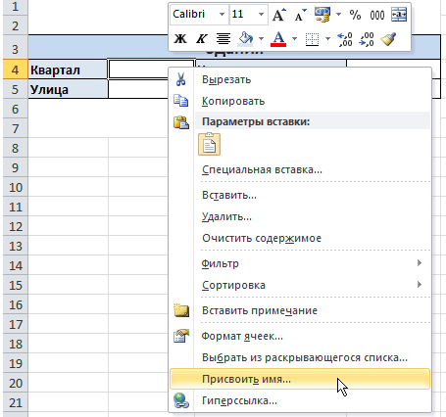Apply accounting number format
Viewport: 446px width, 417px height.
pyautogui.click(x=322, y=15)
